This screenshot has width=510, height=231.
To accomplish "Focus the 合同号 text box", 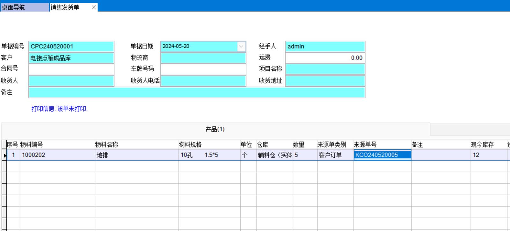I will [x=71, y=69].
